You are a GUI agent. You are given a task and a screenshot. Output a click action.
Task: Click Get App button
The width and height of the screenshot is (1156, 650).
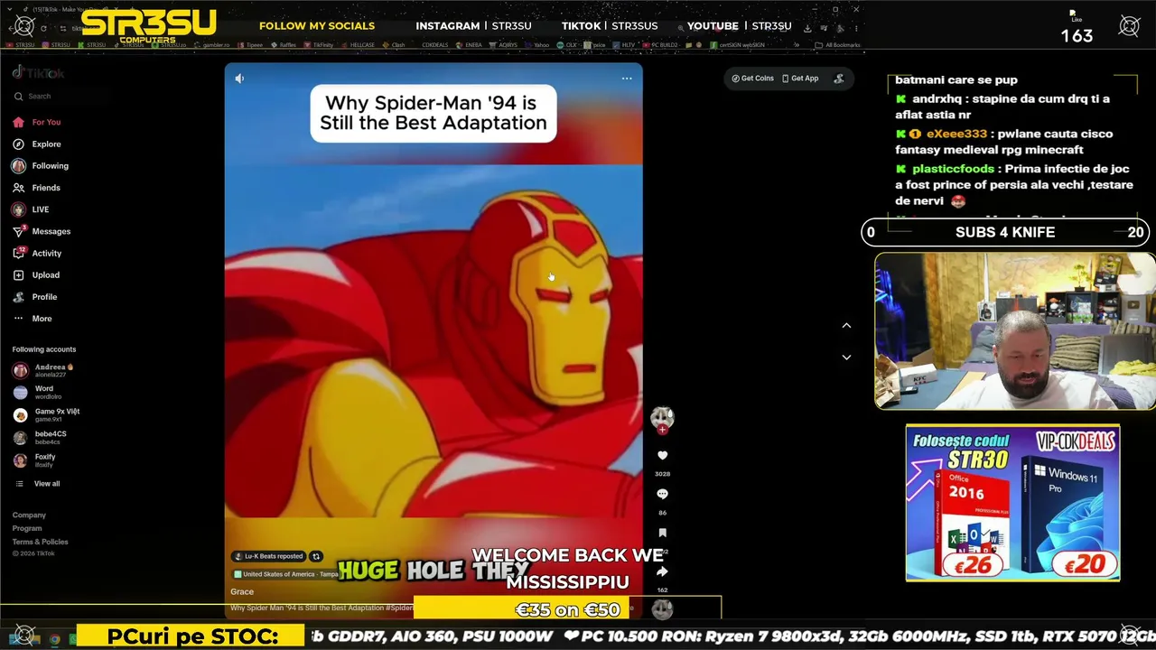800,79
